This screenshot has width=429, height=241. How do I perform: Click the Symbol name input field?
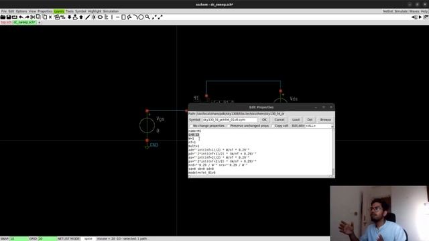click(229, 120)
